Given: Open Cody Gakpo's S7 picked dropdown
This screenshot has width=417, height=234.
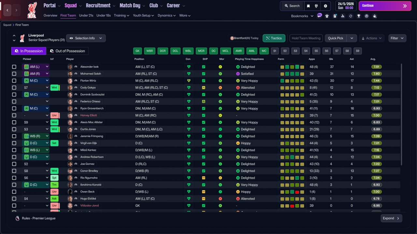Looking at the screenshot, I should pos(36,87).
